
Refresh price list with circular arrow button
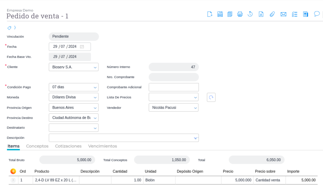pos(211,97)
